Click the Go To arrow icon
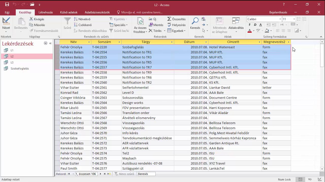 pos(204,25)
